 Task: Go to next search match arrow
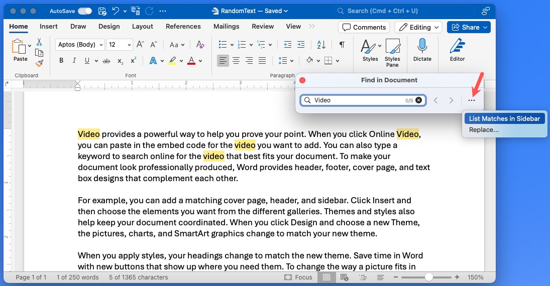pos(451,100)
